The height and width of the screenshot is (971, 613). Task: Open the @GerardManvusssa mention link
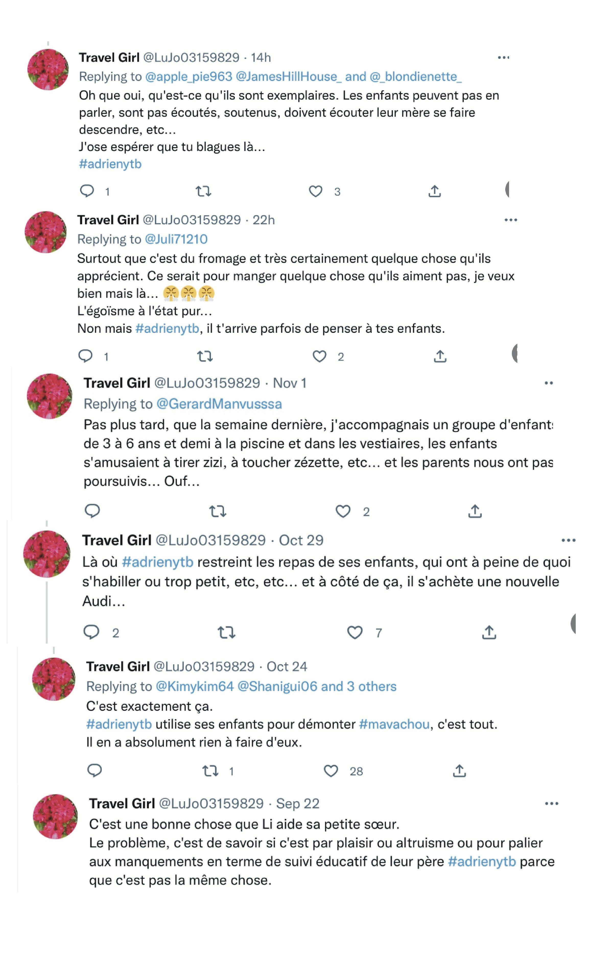219,404
